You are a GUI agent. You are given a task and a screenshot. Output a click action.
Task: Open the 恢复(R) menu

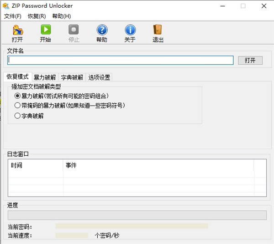[37, 16]
